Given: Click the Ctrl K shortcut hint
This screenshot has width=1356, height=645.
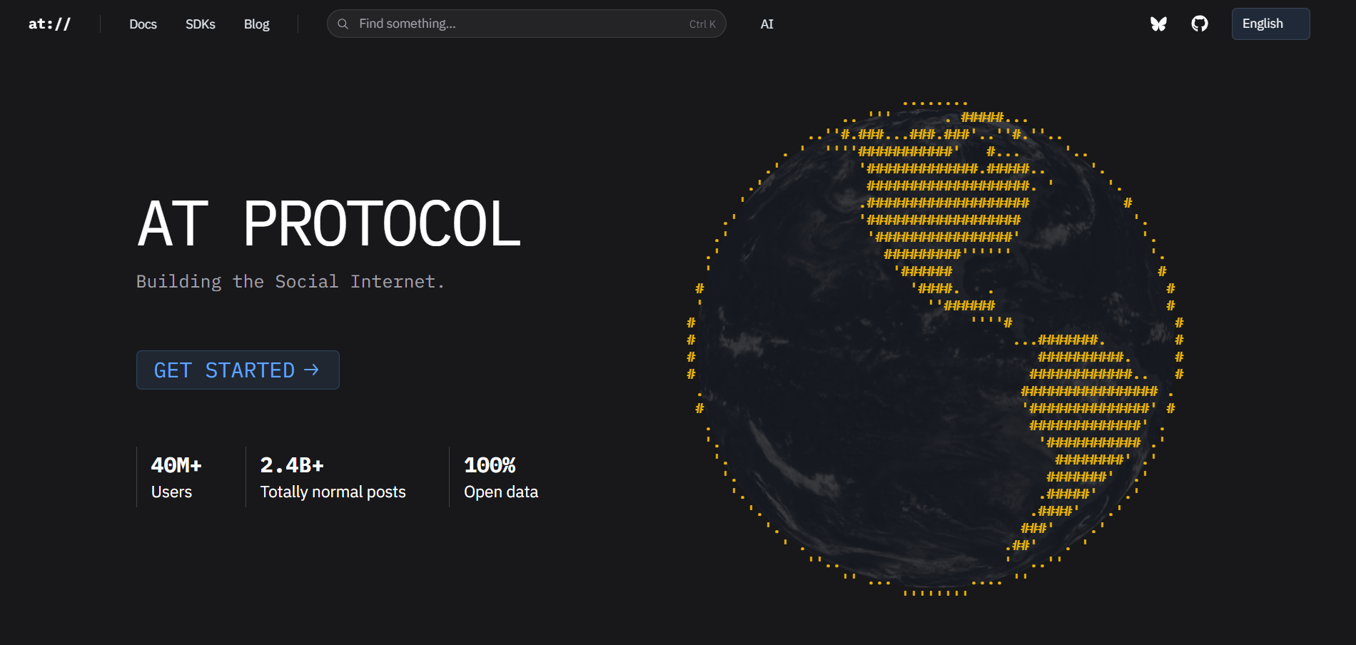Looking at the screenshot, I should pos(702,24).
